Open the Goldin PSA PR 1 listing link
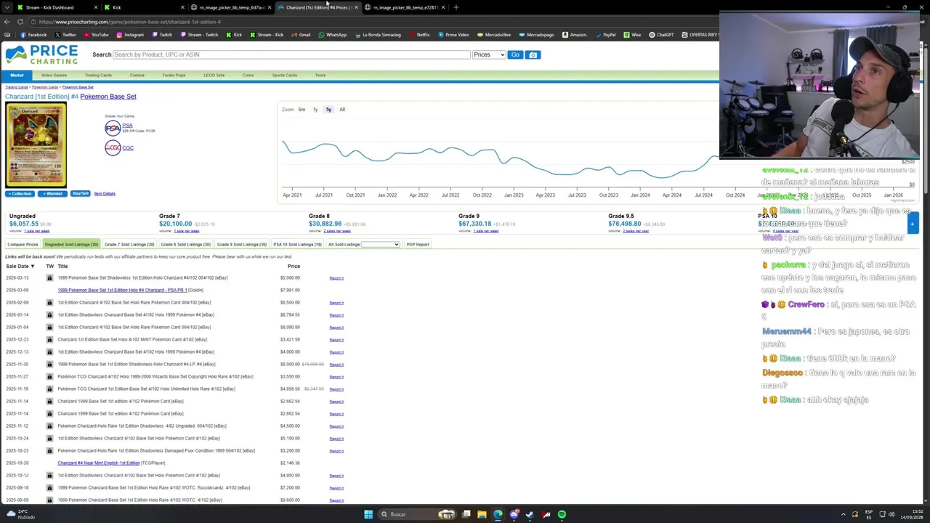The height and width of the screenshot is (523, 930). pyautogui.click(x=122, y=291)
